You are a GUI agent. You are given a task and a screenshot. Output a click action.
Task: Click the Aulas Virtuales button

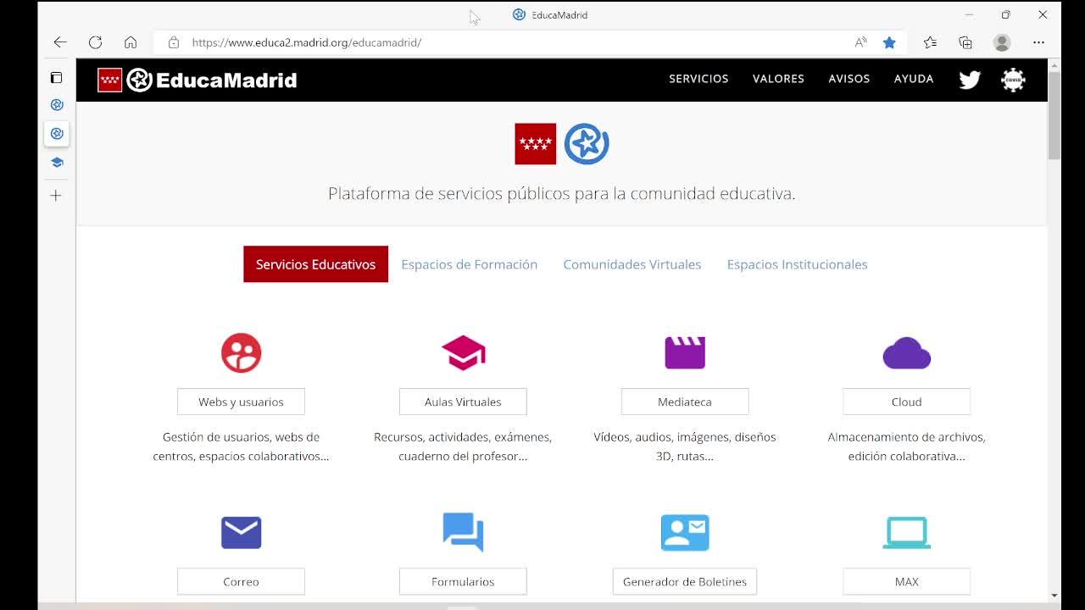463,402
